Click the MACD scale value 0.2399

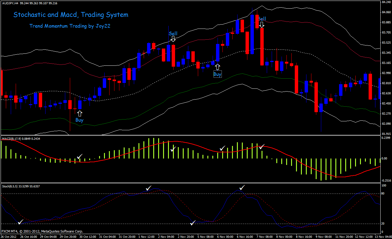pyautogui.click(x=386, y=138)
